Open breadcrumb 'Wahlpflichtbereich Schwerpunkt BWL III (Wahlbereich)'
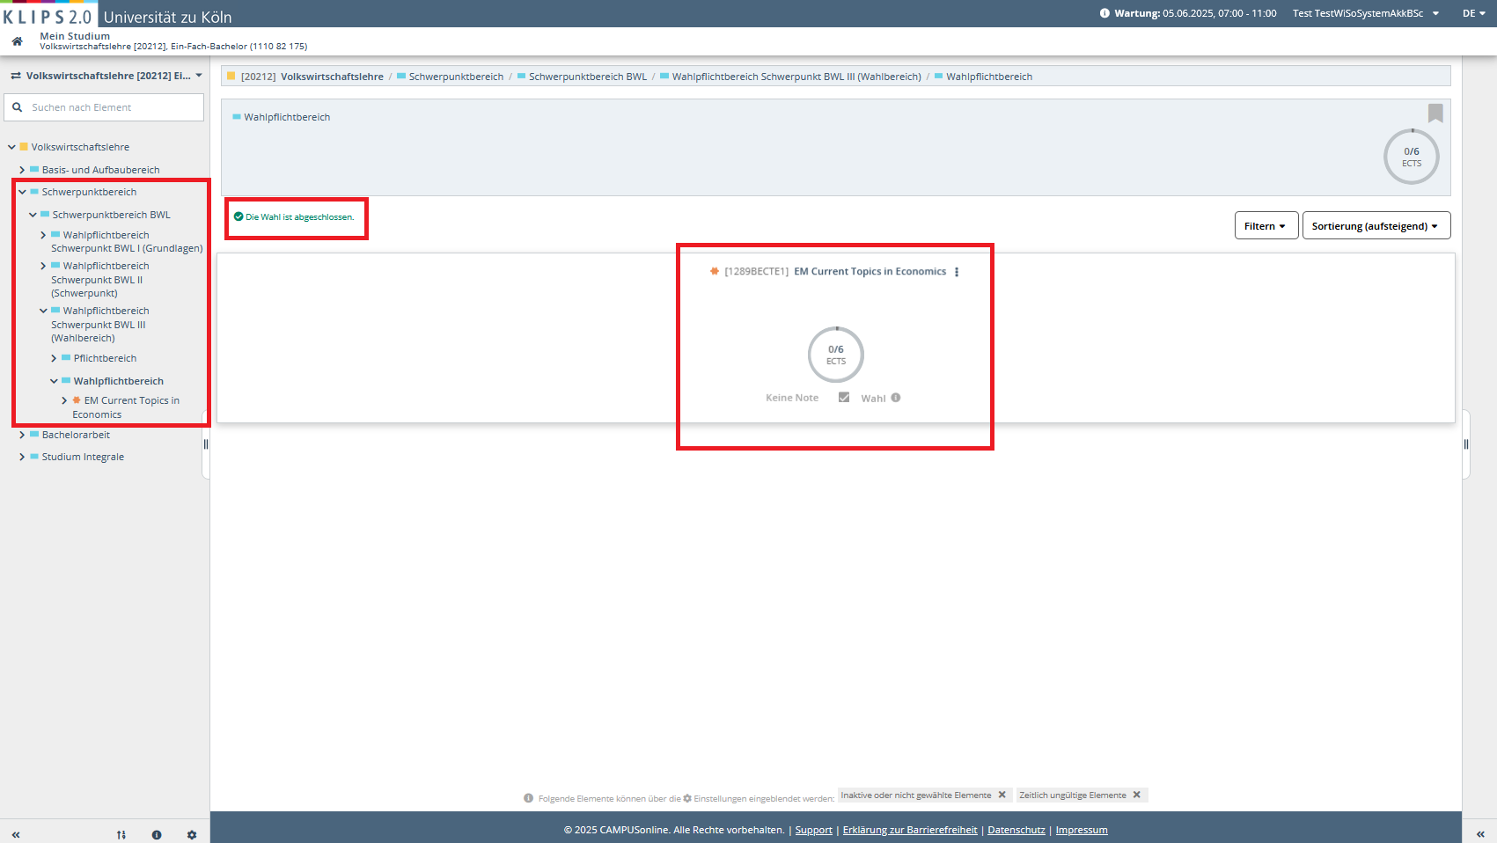 coord(796,77)
